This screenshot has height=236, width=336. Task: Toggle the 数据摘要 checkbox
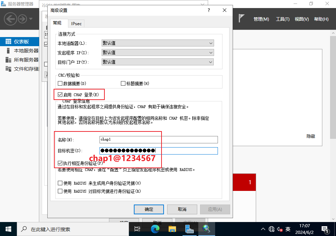(x=60, y=84)
